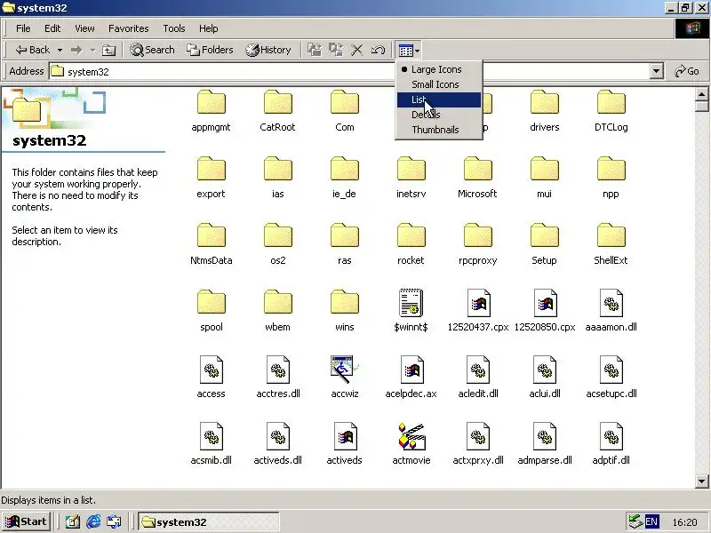The width and height of the screenshot is (711, 533).
Task: Select the inetsrv folder
Action: 411,178
